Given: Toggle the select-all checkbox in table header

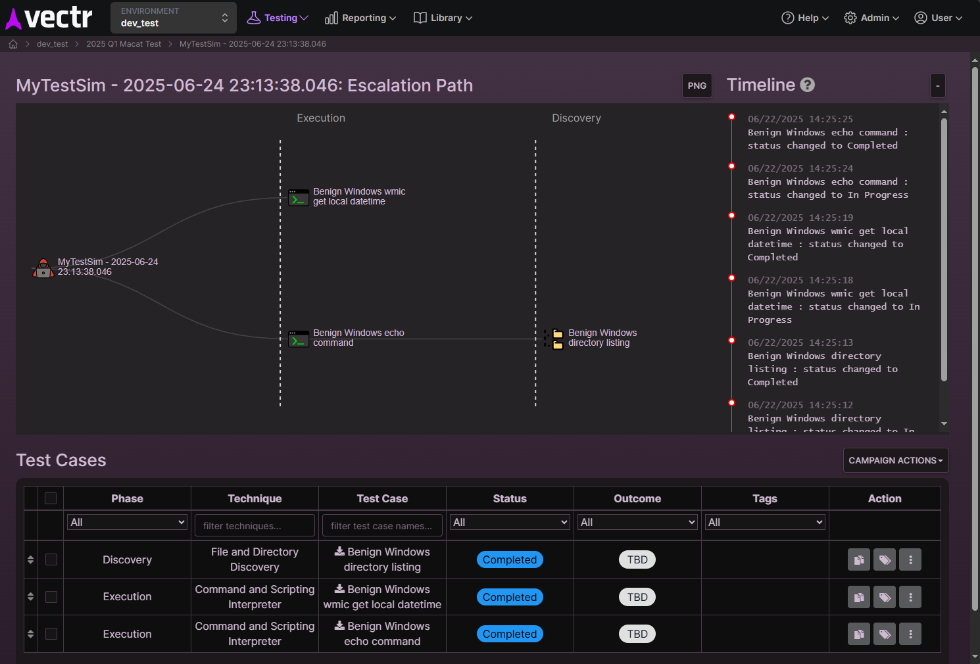Looking at the screenshot, I should (x=51, y=498).
